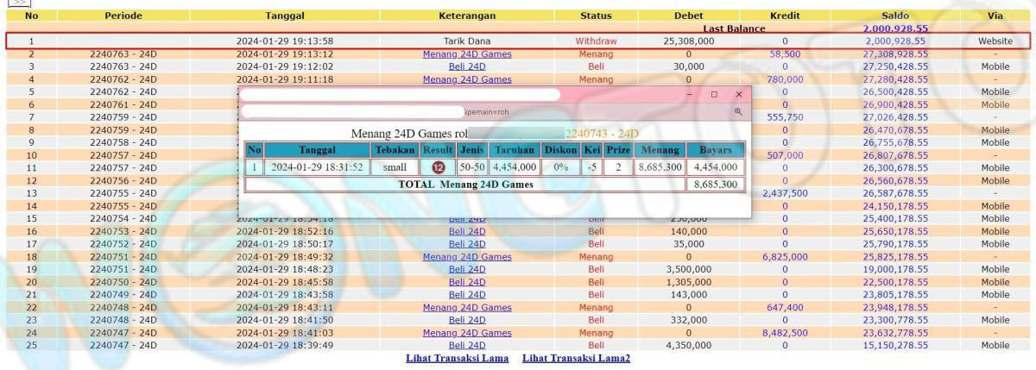Open Menang 24D Games link dated 19:11:18
Screen dimensions: 1036x370
(x=466, y=79)
